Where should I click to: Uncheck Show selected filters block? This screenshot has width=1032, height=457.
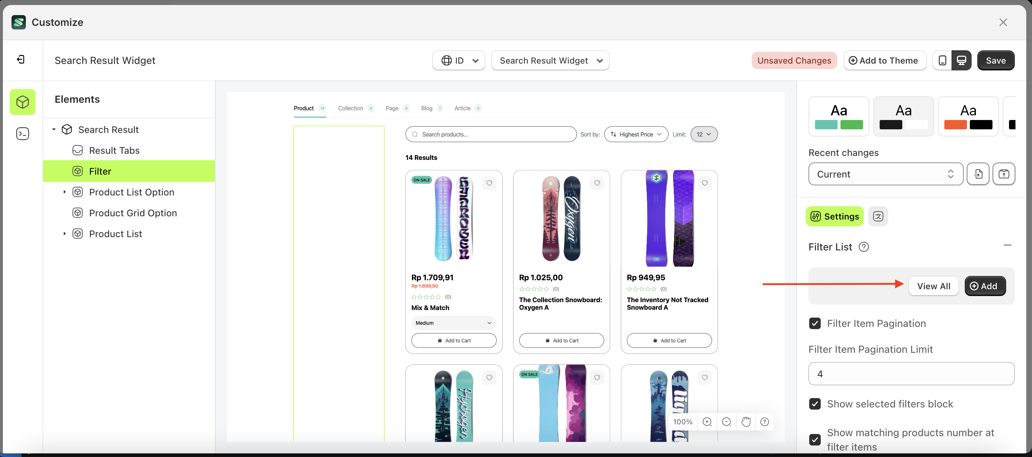click(x=815, y=404)
